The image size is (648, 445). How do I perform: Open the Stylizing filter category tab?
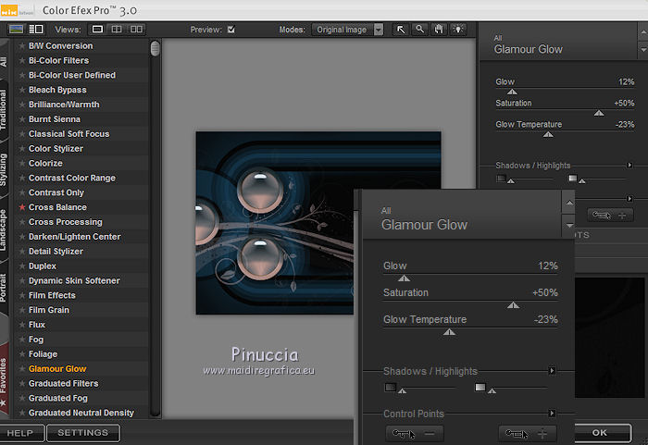4,169
